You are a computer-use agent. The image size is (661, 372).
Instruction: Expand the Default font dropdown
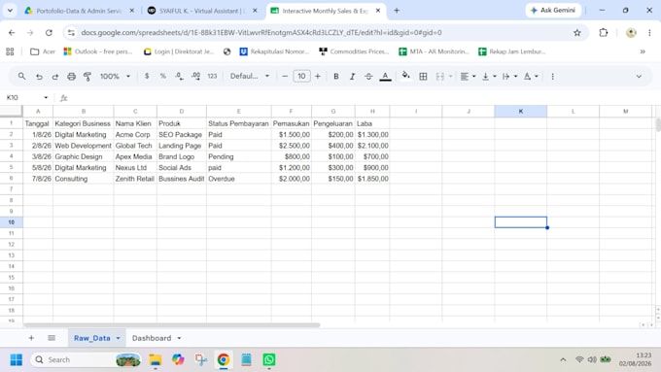tap(250, 77)
